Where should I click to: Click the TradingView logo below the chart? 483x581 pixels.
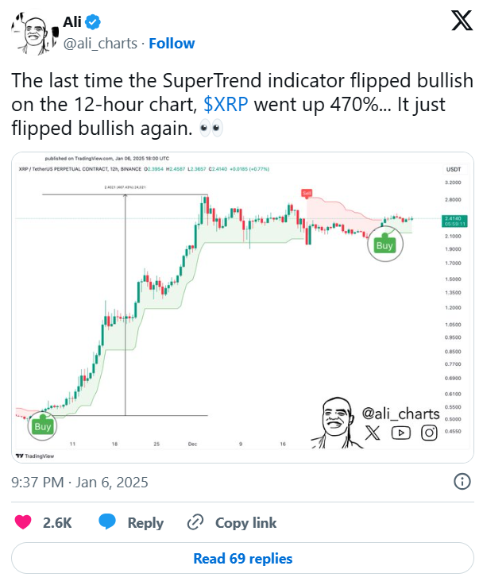[x=30, y=456]
